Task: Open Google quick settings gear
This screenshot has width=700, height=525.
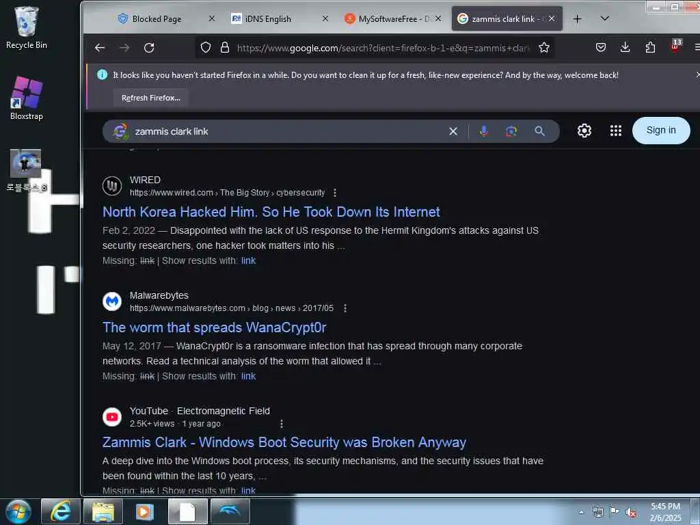Action: (584, 131)
